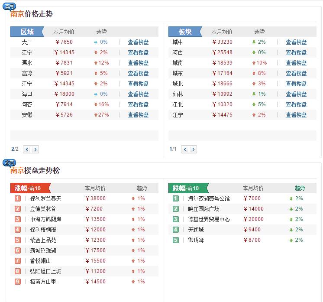Click red rank badge 7 beside 香悦澜山

[x=18, y=261]
